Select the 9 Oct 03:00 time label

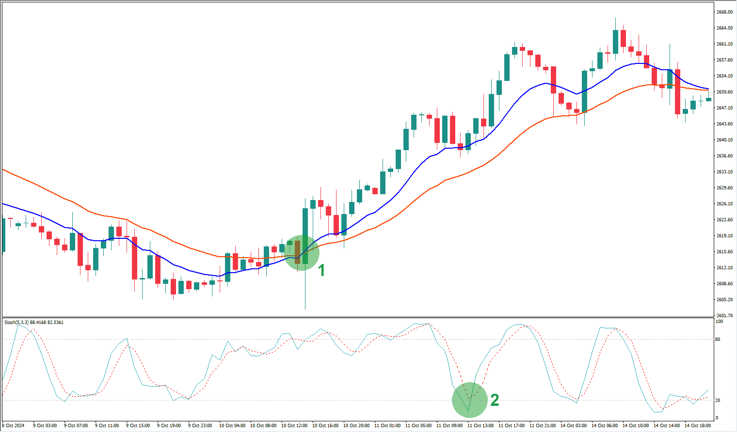tap(45, 426)
